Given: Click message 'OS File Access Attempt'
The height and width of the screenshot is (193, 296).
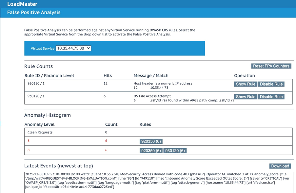Looking at the screenshot, I should pos(152,96).
